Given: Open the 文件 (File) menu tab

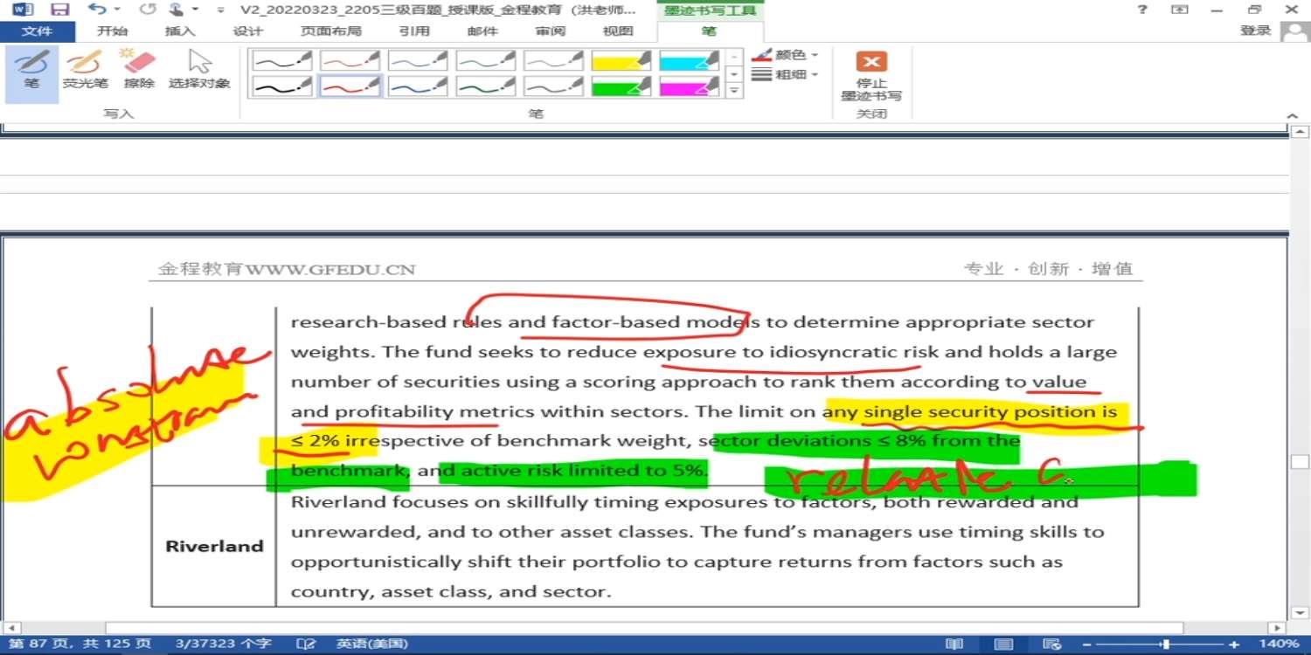Looking at the screenshot, I should (37, 31).
